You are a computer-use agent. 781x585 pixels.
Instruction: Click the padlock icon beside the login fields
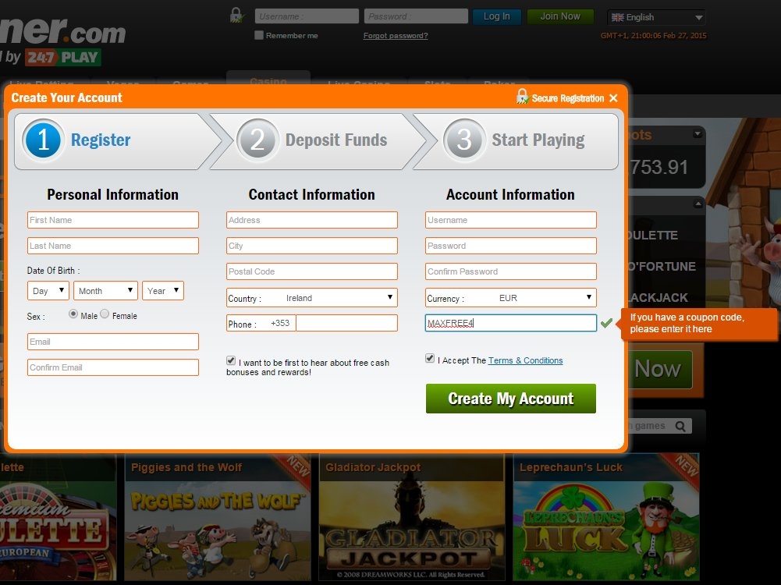pyautogui.click(x=236, y=15)
